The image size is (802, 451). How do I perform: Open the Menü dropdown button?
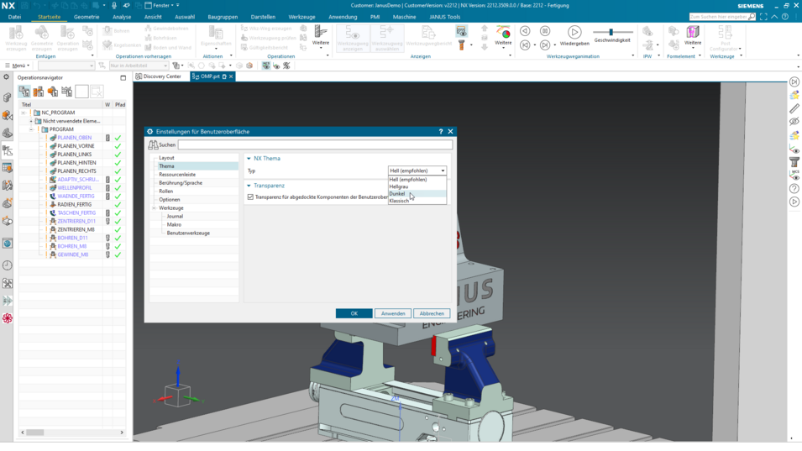click(x=18, y=66)
